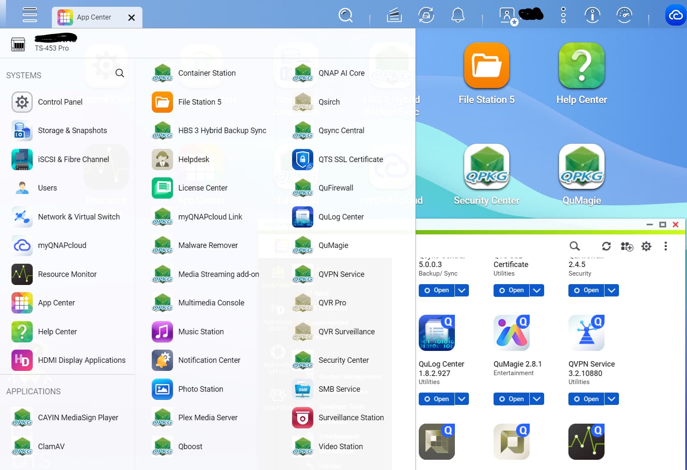Screen dimensions: 687x470
Task: Refresh the App Center list
Action: [x=606, y=246]
